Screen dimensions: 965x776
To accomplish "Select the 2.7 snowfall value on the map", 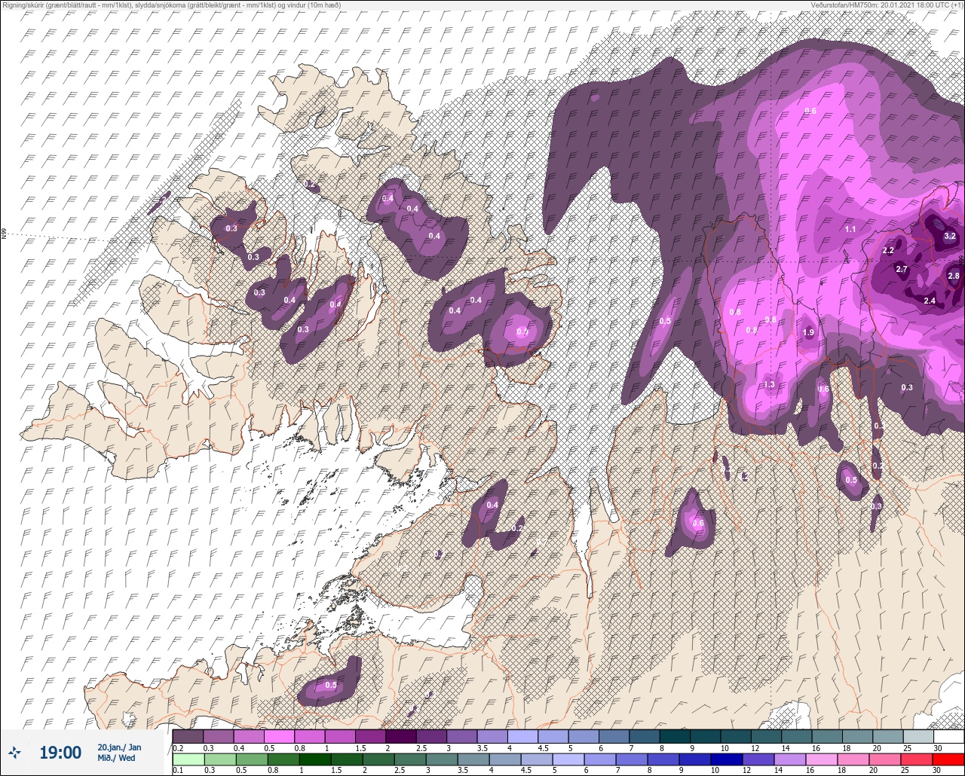I will (x=902, y=269).
